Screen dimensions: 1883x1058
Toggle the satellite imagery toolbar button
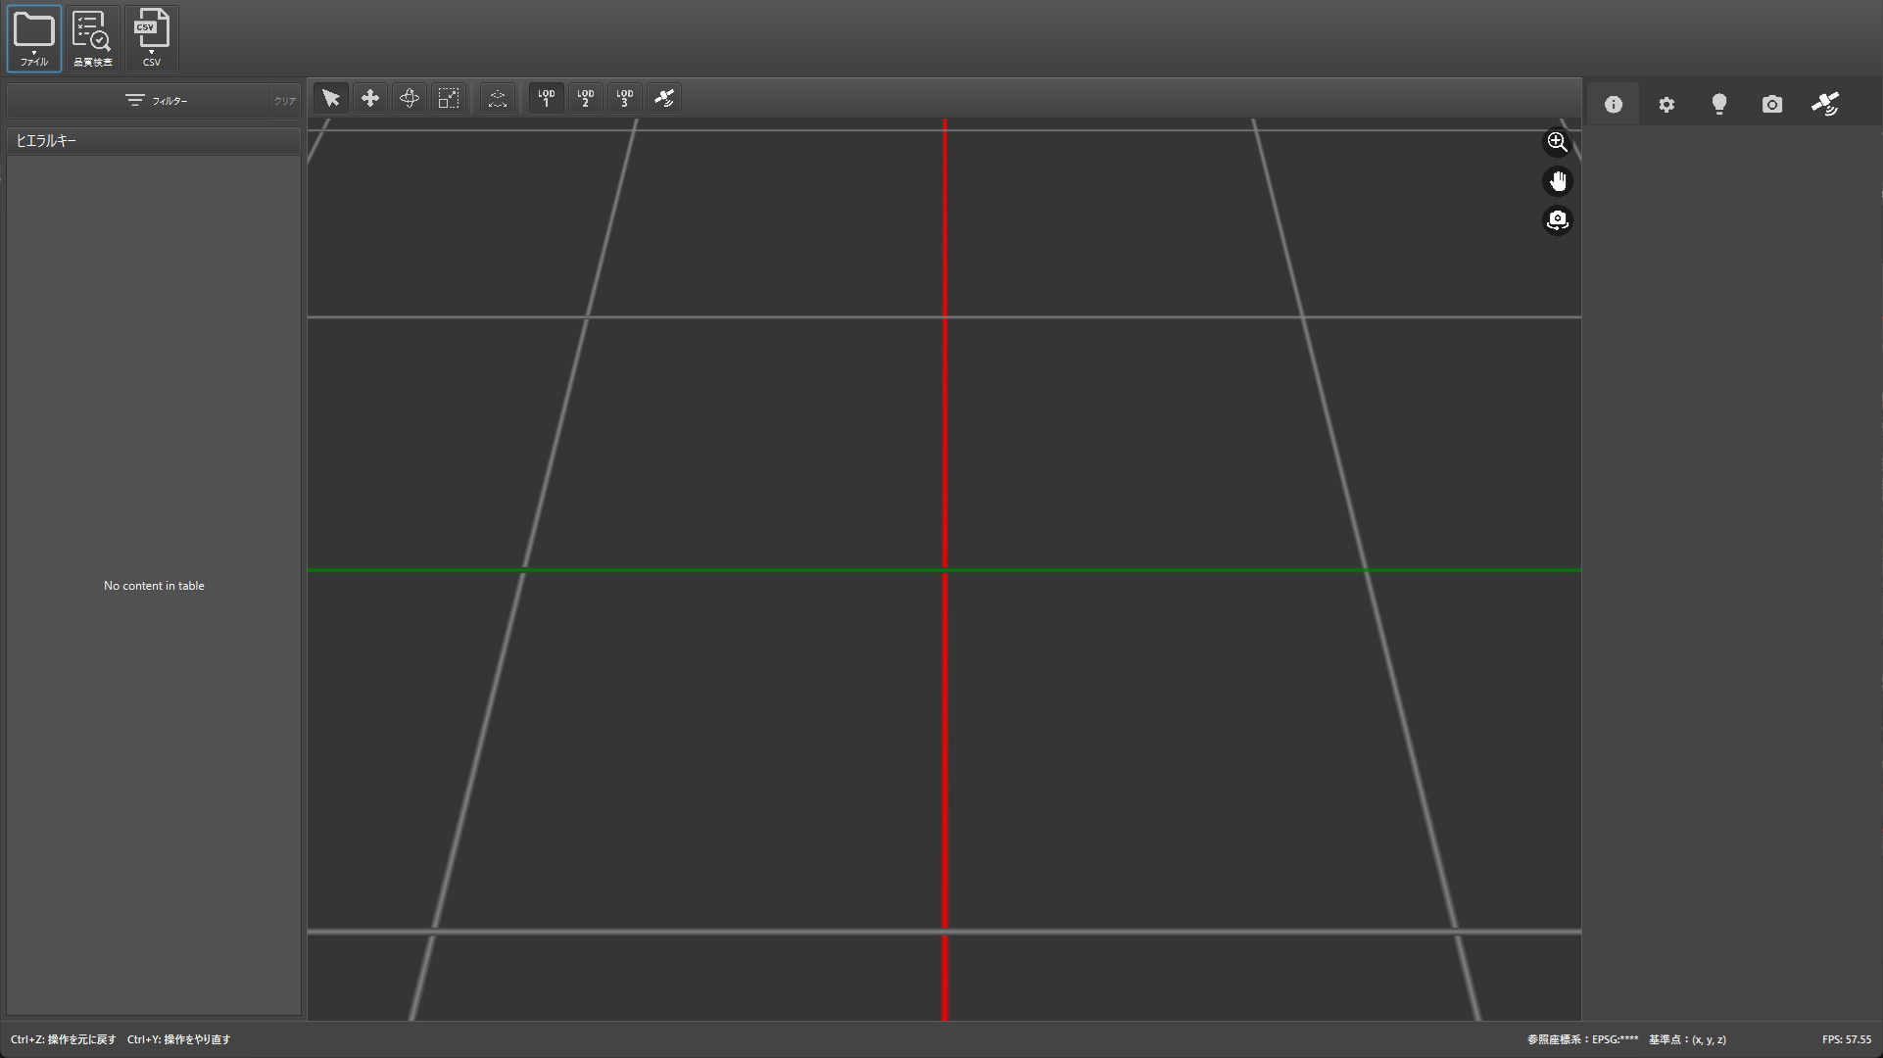[664, 98]
